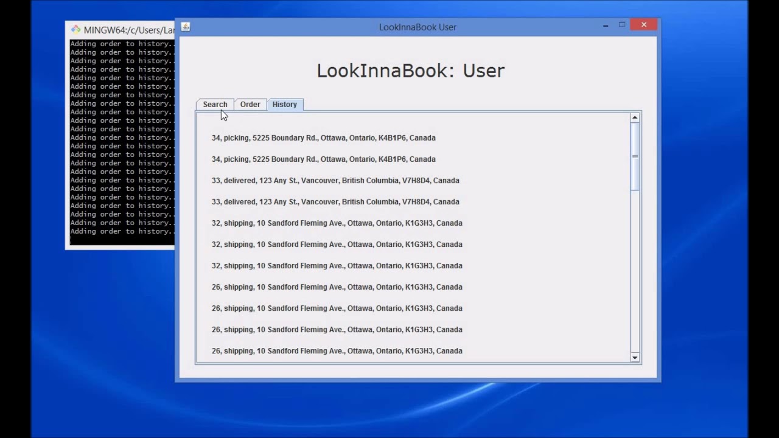Switch to the Search tab
The height and width of the screenshot is (438, 779).
tap(215, 105)
